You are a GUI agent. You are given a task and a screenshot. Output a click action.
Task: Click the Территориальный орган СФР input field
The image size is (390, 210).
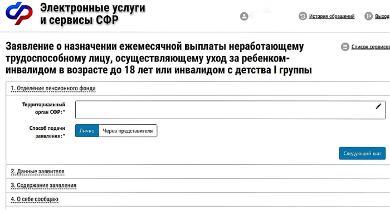[230, 110]
